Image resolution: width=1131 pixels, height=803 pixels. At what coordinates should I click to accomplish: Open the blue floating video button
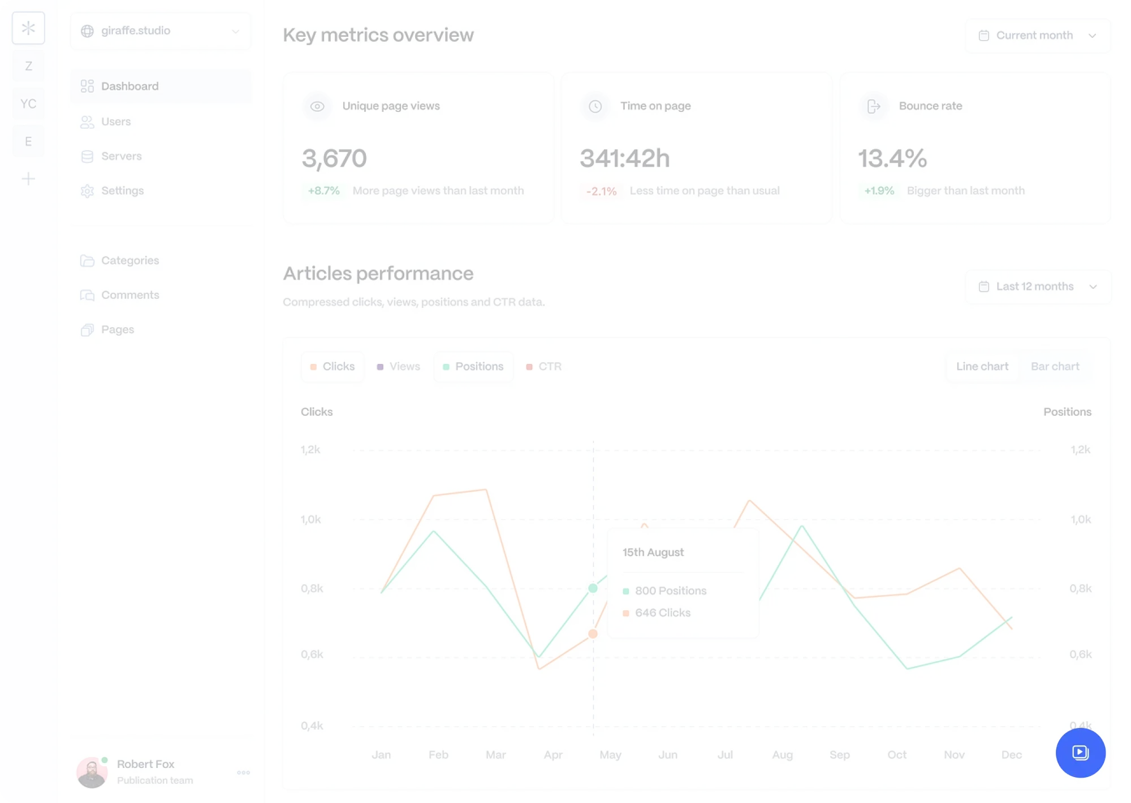pos(1080,753)
